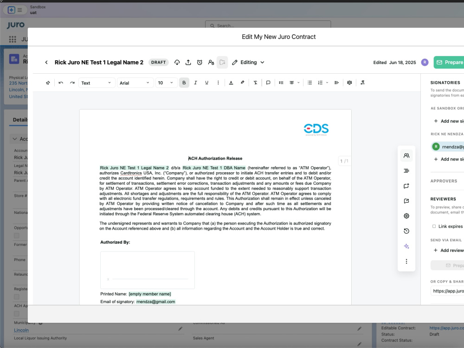Open the Editable Contract link

click(x=446, y=328)
